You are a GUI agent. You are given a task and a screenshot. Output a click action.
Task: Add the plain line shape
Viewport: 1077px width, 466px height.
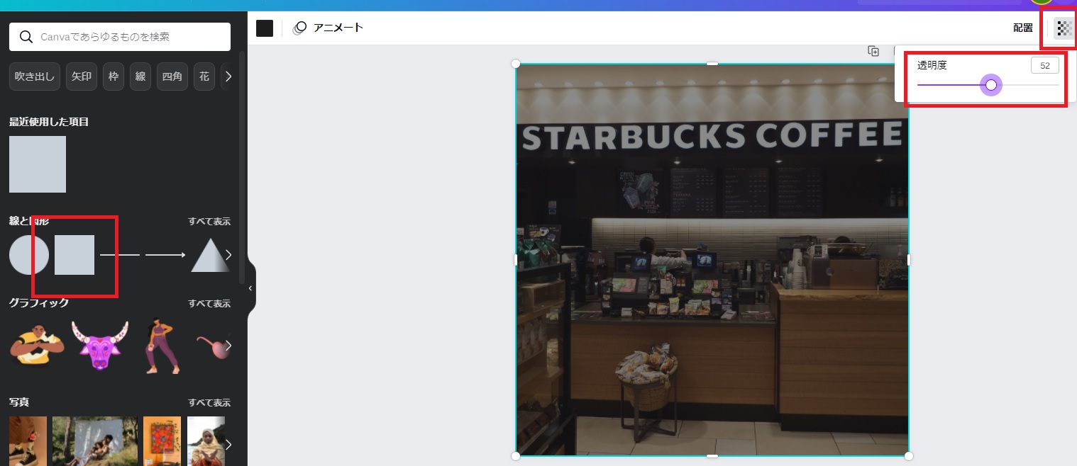tap(120, 255)
